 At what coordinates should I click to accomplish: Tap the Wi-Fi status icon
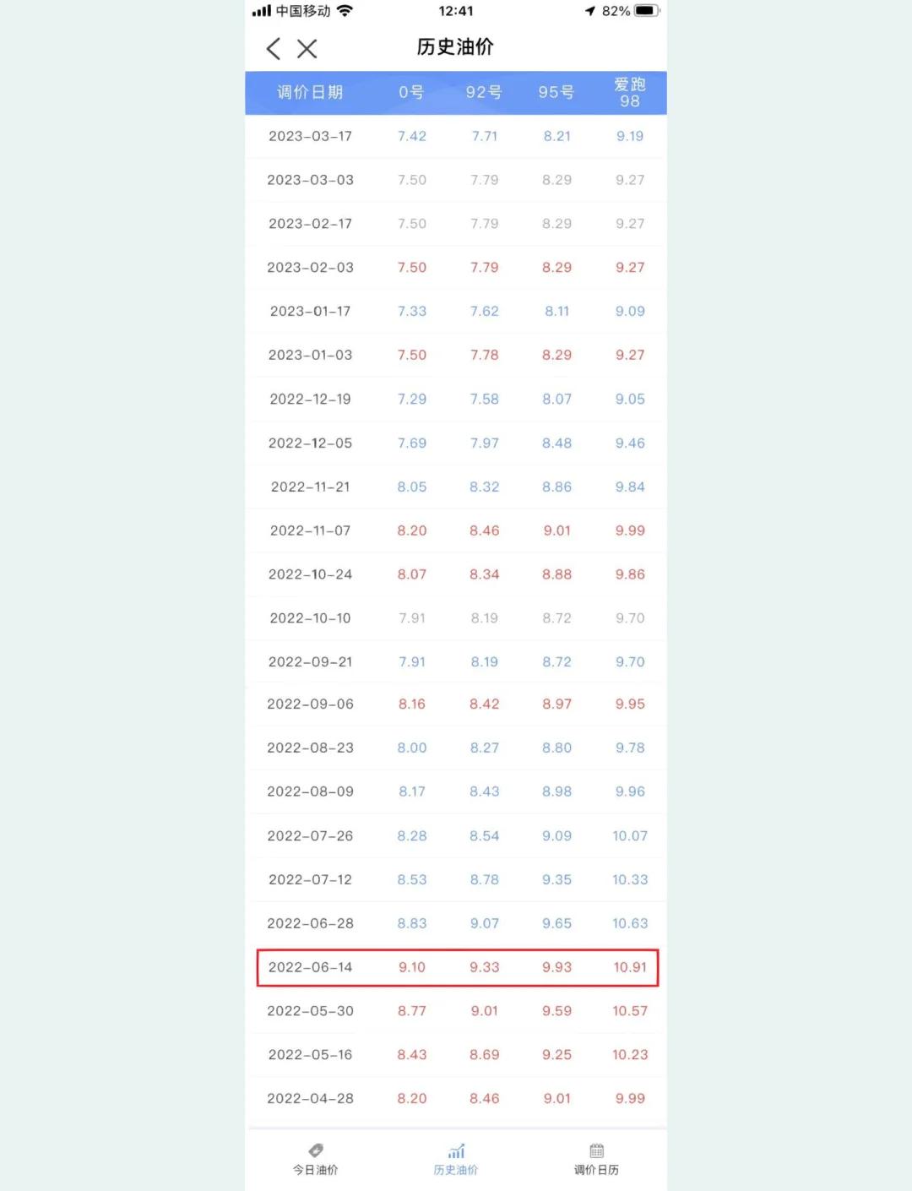345,11
